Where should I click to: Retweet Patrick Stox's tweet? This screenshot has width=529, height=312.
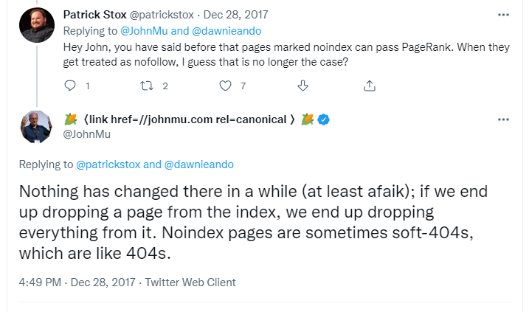(147, 86)
